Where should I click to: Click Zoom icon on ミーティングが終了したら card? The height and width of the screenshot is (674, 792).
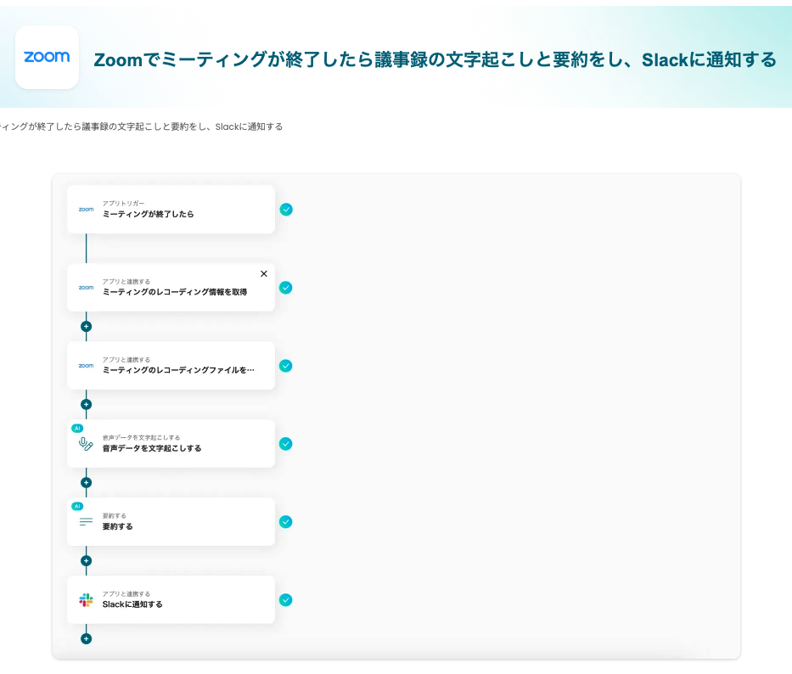pos(86,209)
